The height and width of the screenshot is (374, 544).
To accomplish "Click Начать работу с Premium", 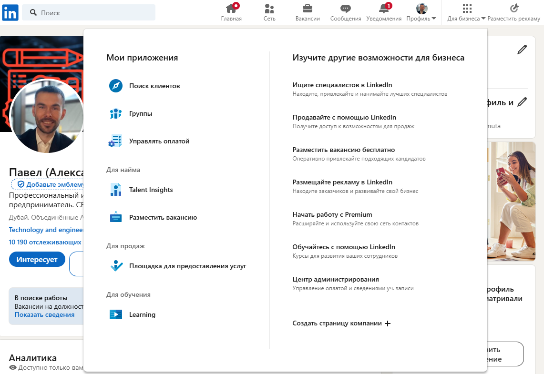I will 332,214.
